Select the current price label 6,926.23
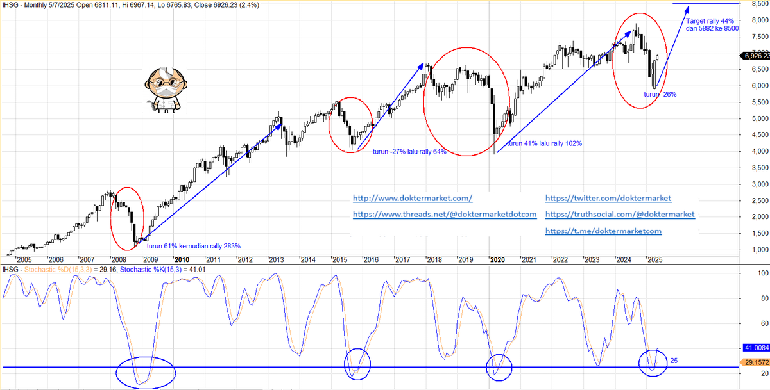The width and height of the screenshot is (770, 390). 756,56
